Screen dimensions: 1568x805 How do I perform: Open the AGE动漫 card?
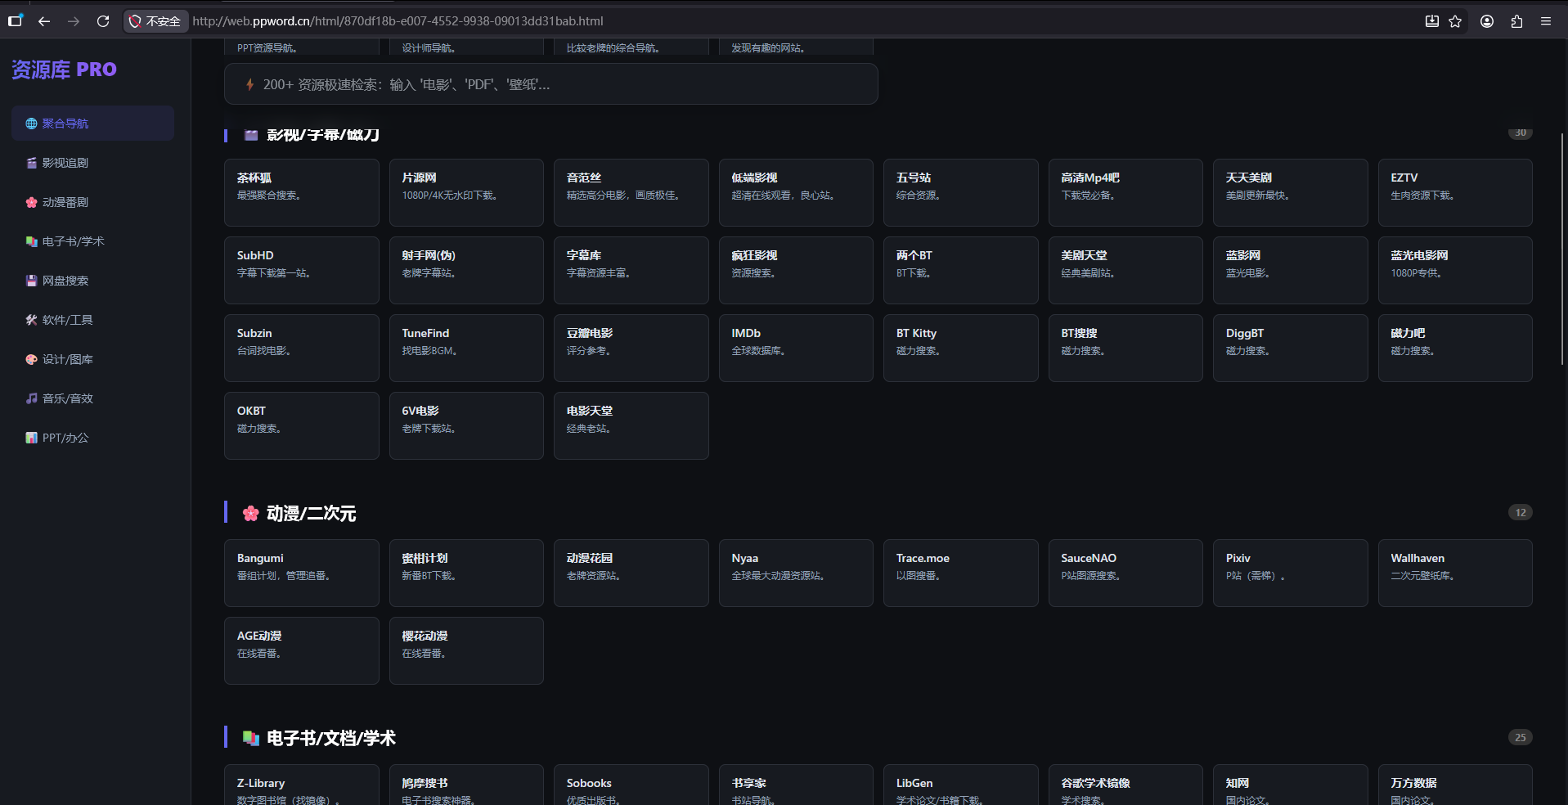302,650
